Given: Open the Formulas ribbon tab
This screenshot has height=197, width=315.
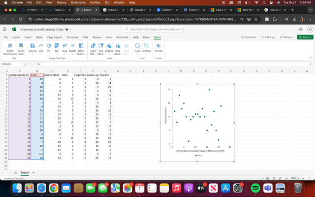Looking at the screenshot, I should 72,37.
